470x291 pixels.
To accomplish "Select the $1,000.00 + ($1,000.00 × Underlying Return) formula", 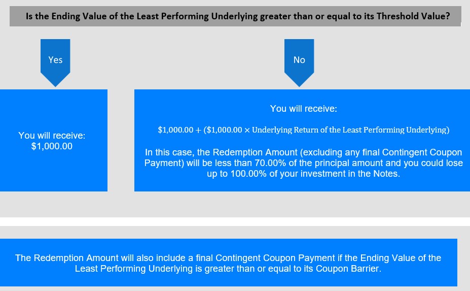I will (x=303, y=130).
